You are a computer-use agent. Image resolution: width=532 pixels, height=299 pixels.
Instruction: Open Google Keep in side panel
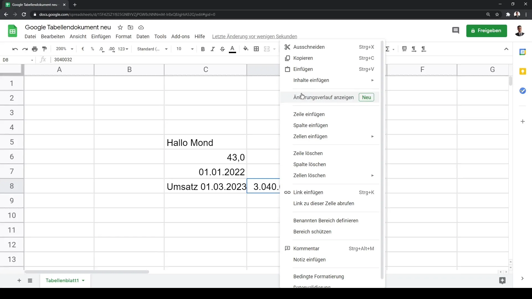point(523,71)
